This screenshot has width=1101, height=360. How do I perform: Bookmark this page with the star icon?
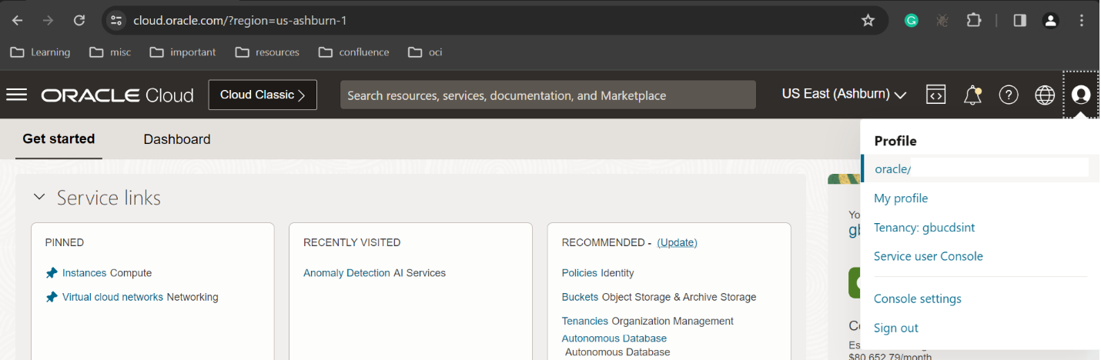click(868, 21)
